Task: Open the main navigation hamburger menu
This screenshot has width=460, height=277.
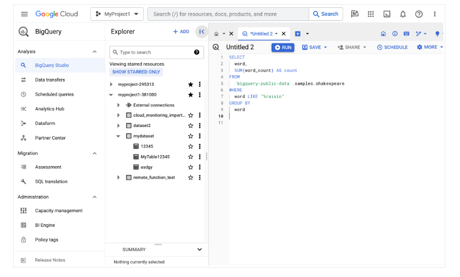Action: coord(25,14)
